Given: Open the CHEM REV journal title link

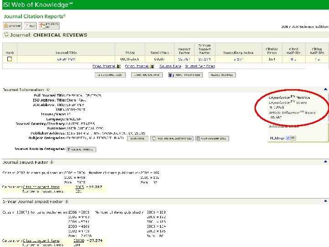Looking at the screenshot, I should point(66,59).
